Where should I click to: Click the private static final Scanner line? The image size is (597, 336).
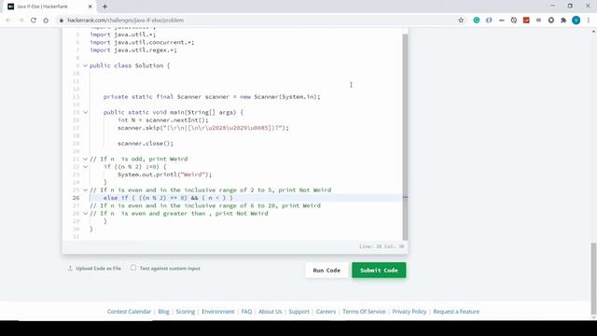[x=212, y=97]
